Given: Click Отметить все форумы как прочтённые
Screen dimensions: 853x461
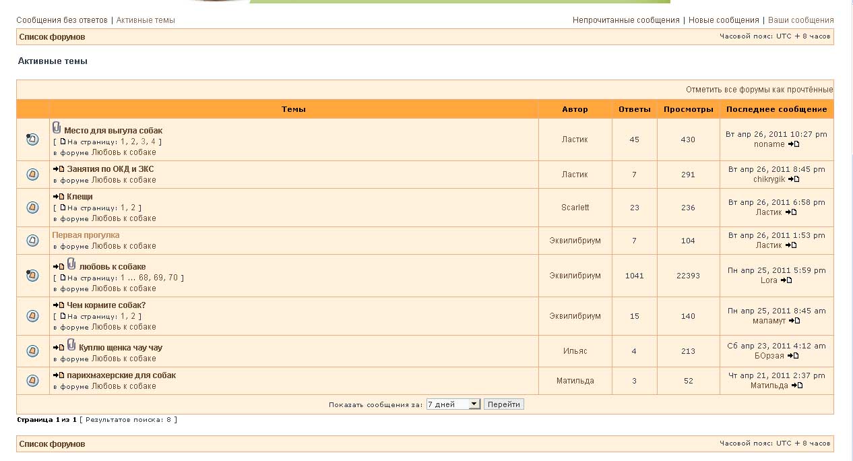Looking at the screenshot, I should 759,90.
